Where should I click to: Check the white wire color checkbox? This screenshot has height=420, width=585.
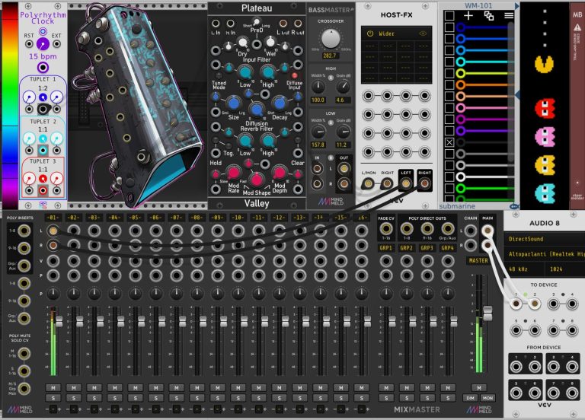tap(449, 177)
